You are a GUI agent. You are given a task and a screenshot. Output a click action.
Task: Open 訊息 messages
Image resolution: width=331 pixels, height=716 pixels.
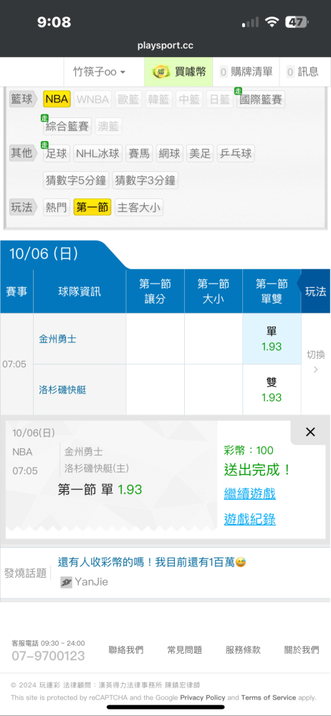pyautogui.click(x=302, y=72)
